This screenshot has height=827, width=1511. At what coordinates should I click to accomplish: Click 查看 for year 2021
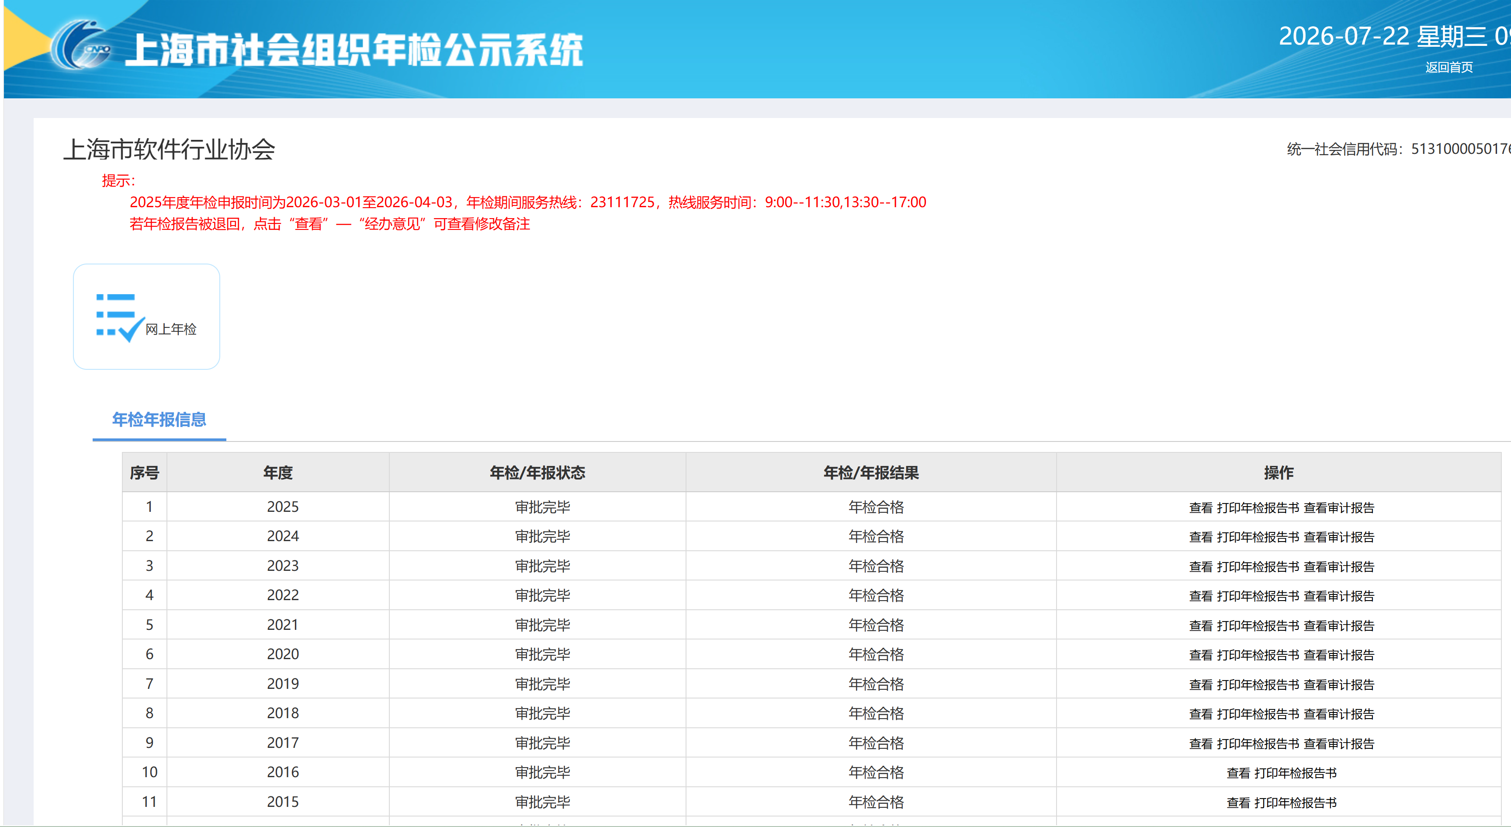(1200, 625)
